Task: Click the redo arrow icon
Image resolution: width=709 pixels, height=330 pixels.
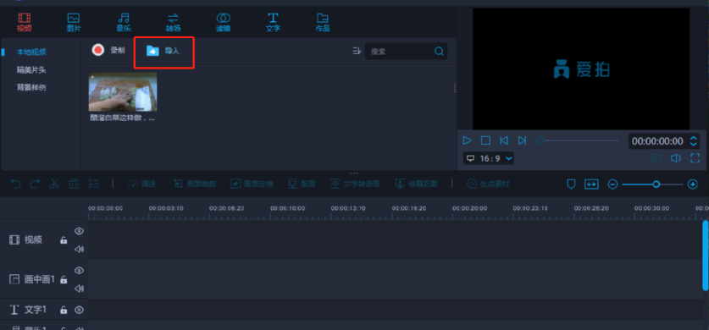Action: [x=35, y=184]
